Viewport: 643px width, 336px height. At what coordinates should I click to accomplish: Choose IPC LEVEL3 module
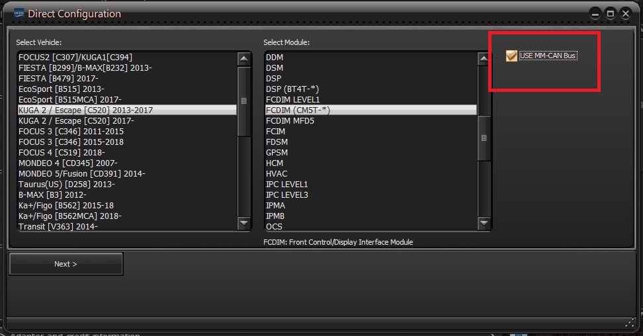click(x=286, y=194)
